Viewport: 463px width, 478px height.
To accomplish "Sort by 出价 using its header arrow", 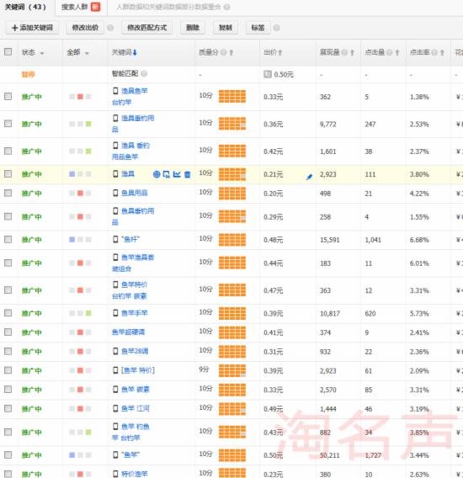I will click(280, 53).
